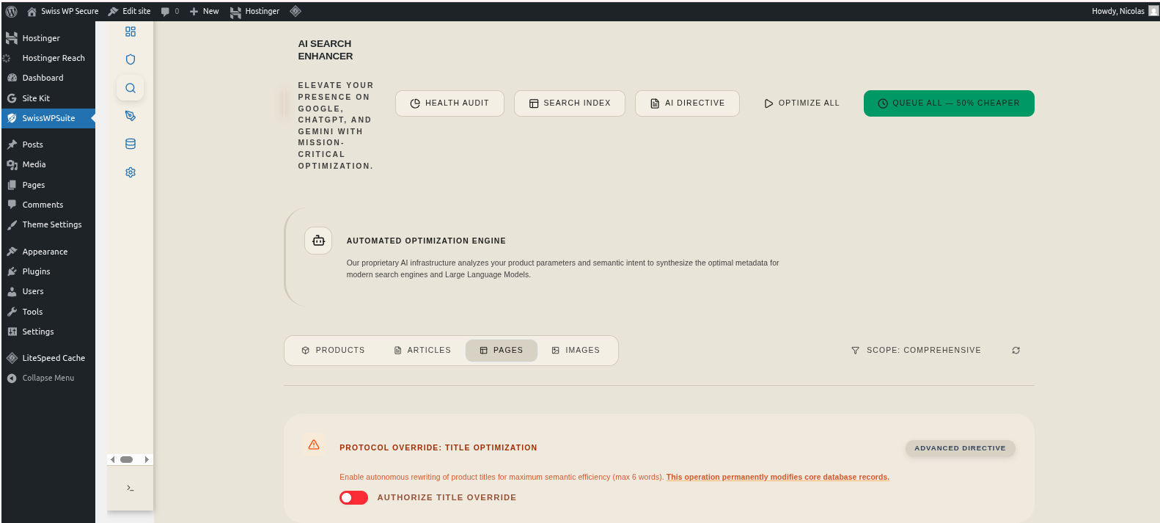Image resolution: width=1160 pixels, height=523 pixels.
Task: Select the magnifier search icon in plugin sidebar
Action: 131,88
